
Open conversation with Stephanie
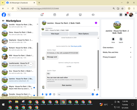click(18, 41)
